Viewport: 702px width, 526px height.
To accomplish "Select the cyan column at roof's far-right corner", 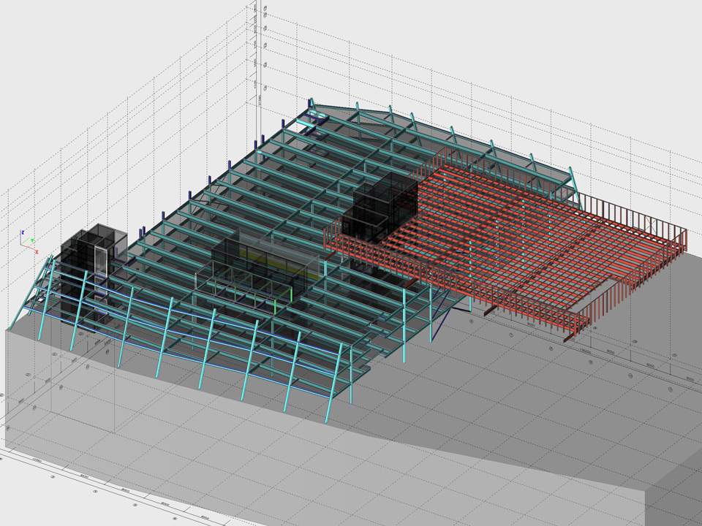I will point(575,190).
